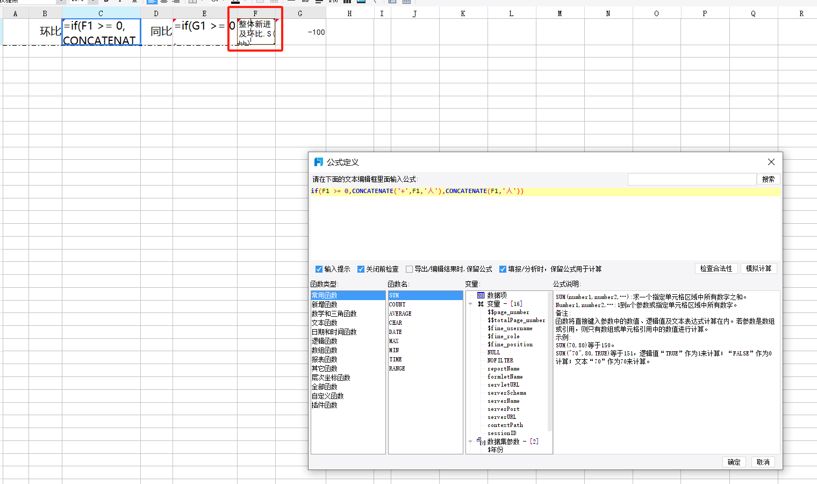Click the 模拟计算 button
The image size is (817, 484).
[x=758, y=268]
